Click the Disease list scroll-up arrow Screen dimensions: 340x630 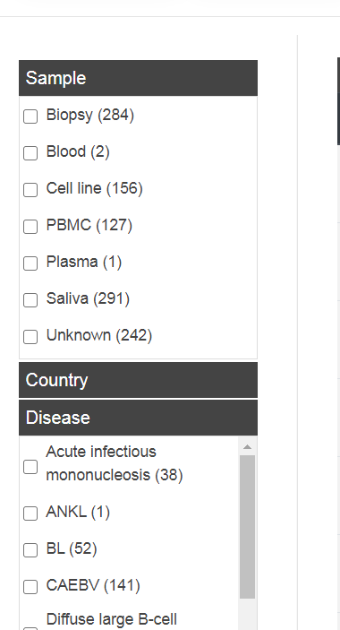[247, 447]
